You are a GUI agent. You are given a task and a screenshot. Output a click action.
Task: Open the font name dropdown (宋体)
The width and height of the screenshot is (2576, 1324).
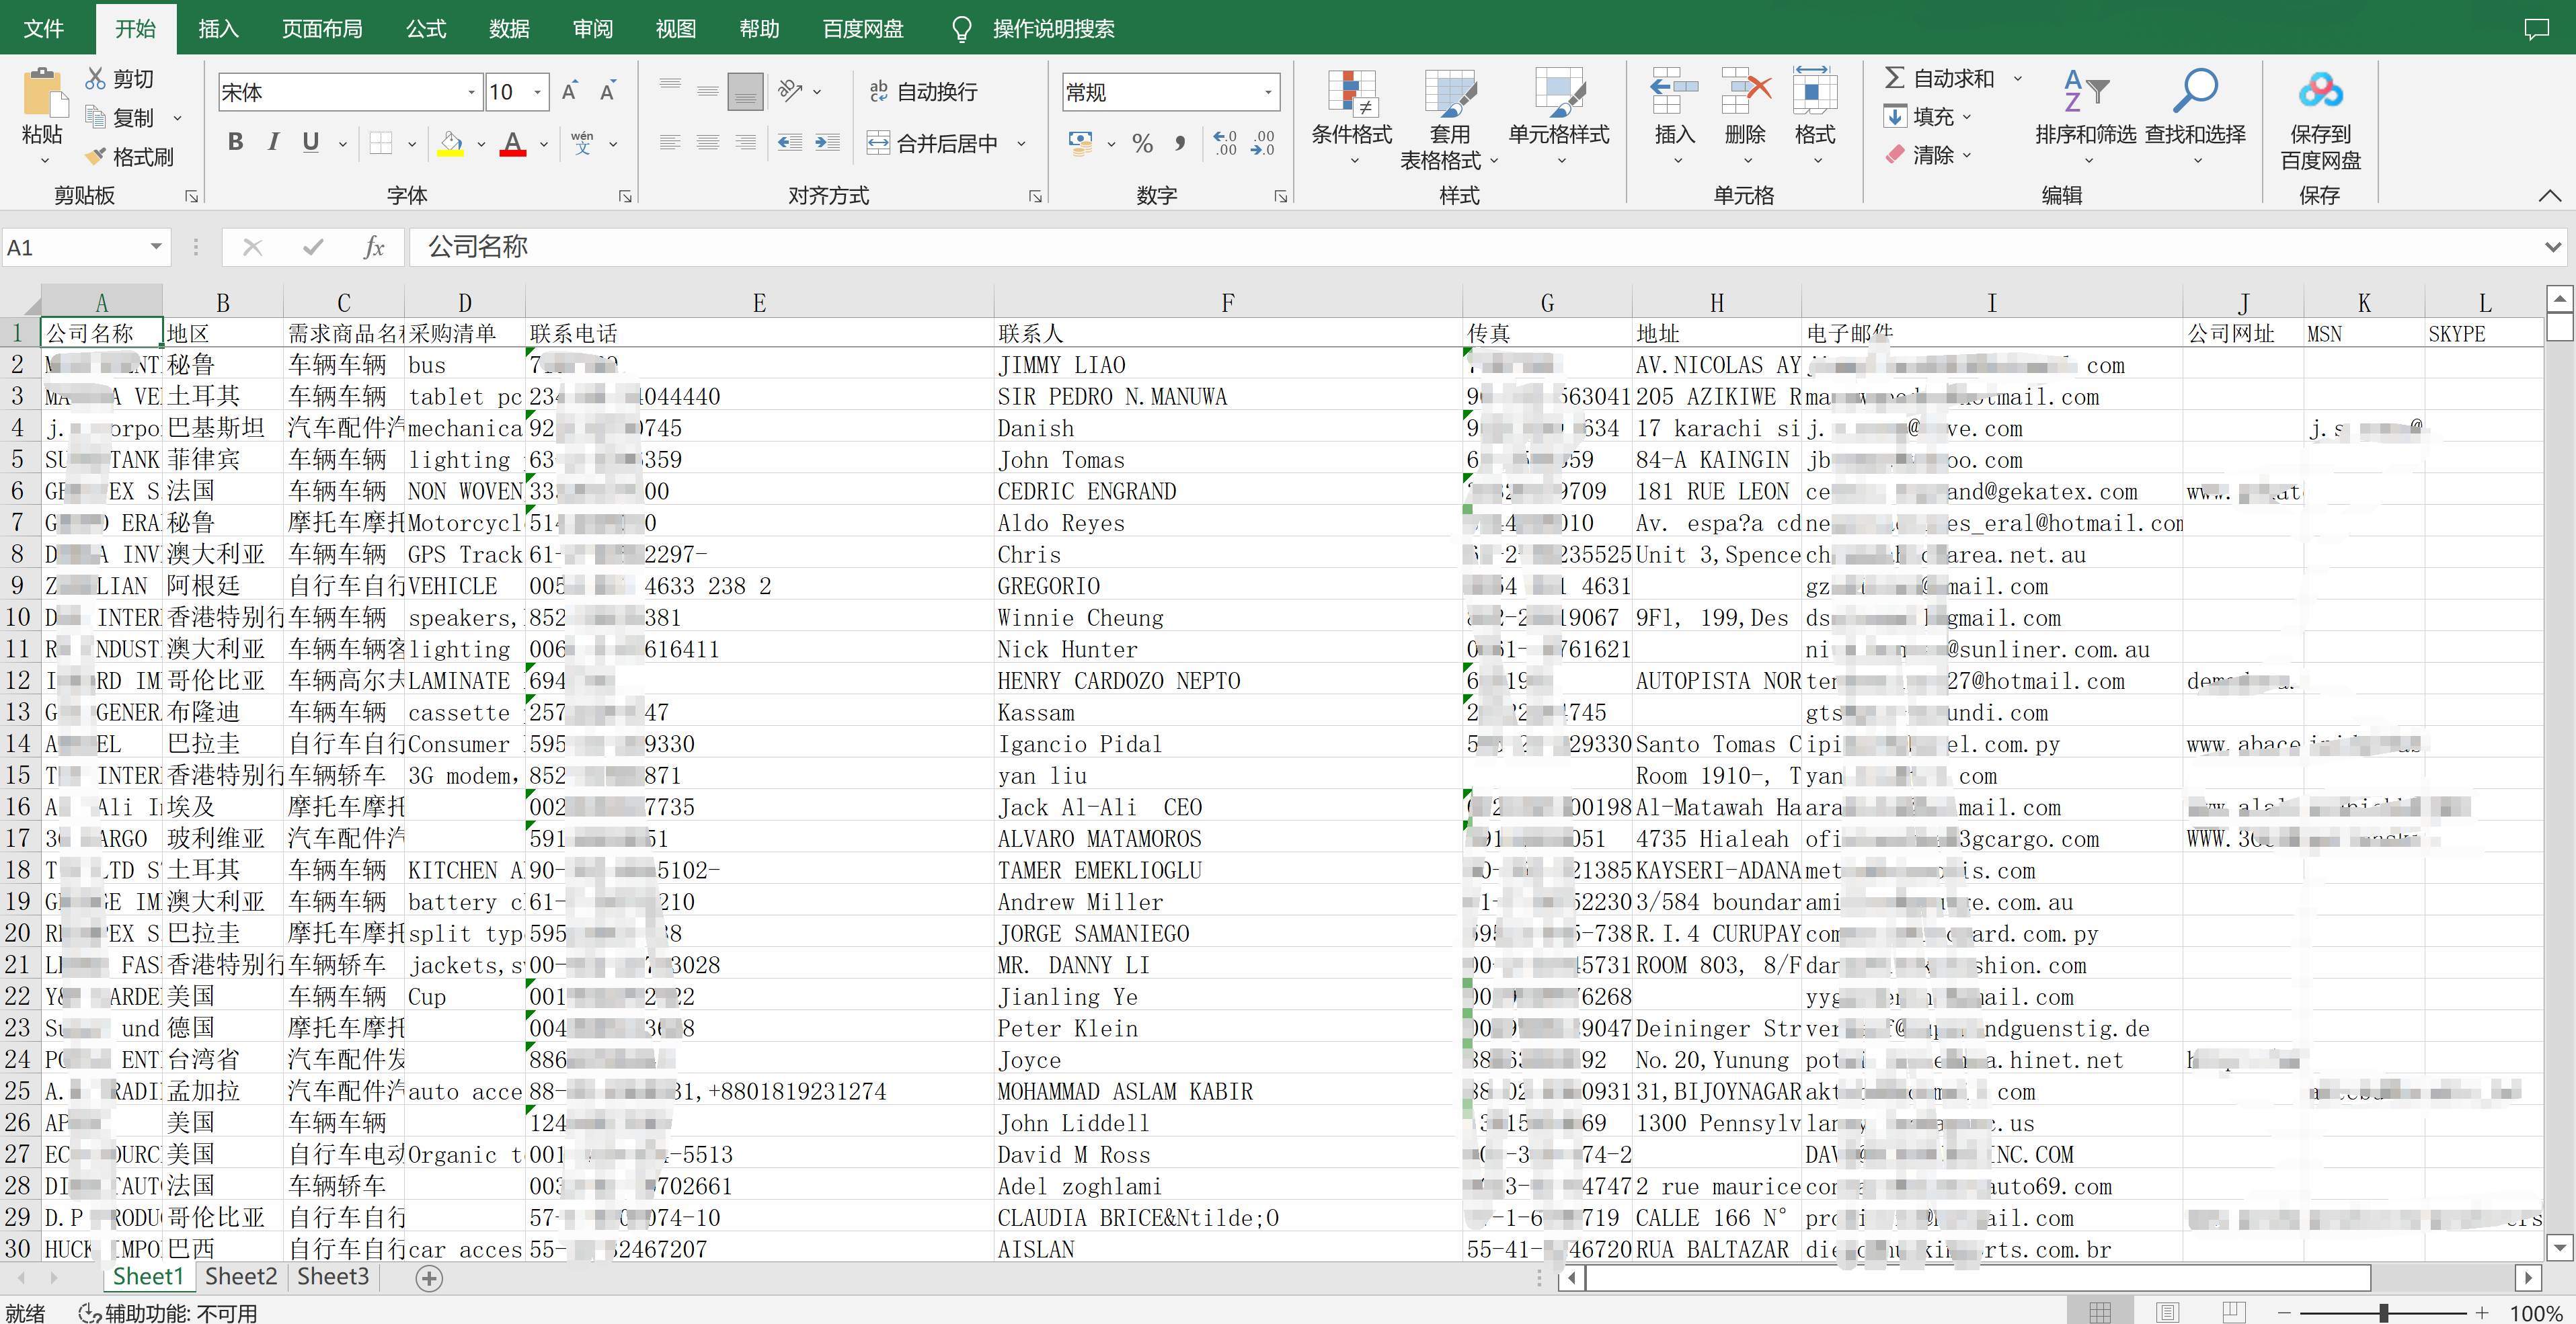(x=471, y=92)
